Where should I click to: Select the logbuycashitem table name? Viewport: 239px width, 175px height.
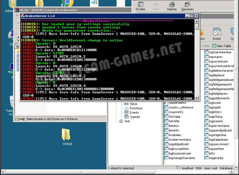tap(179, 149)
